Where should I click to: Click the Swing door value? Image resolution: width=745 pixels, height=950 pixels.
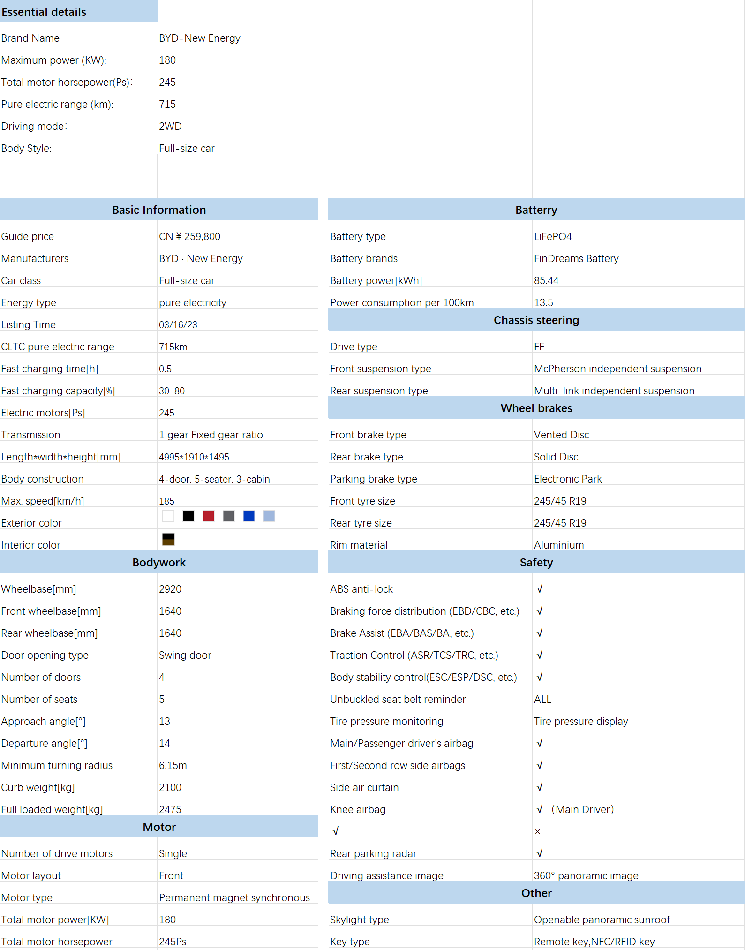coord(185,655)
